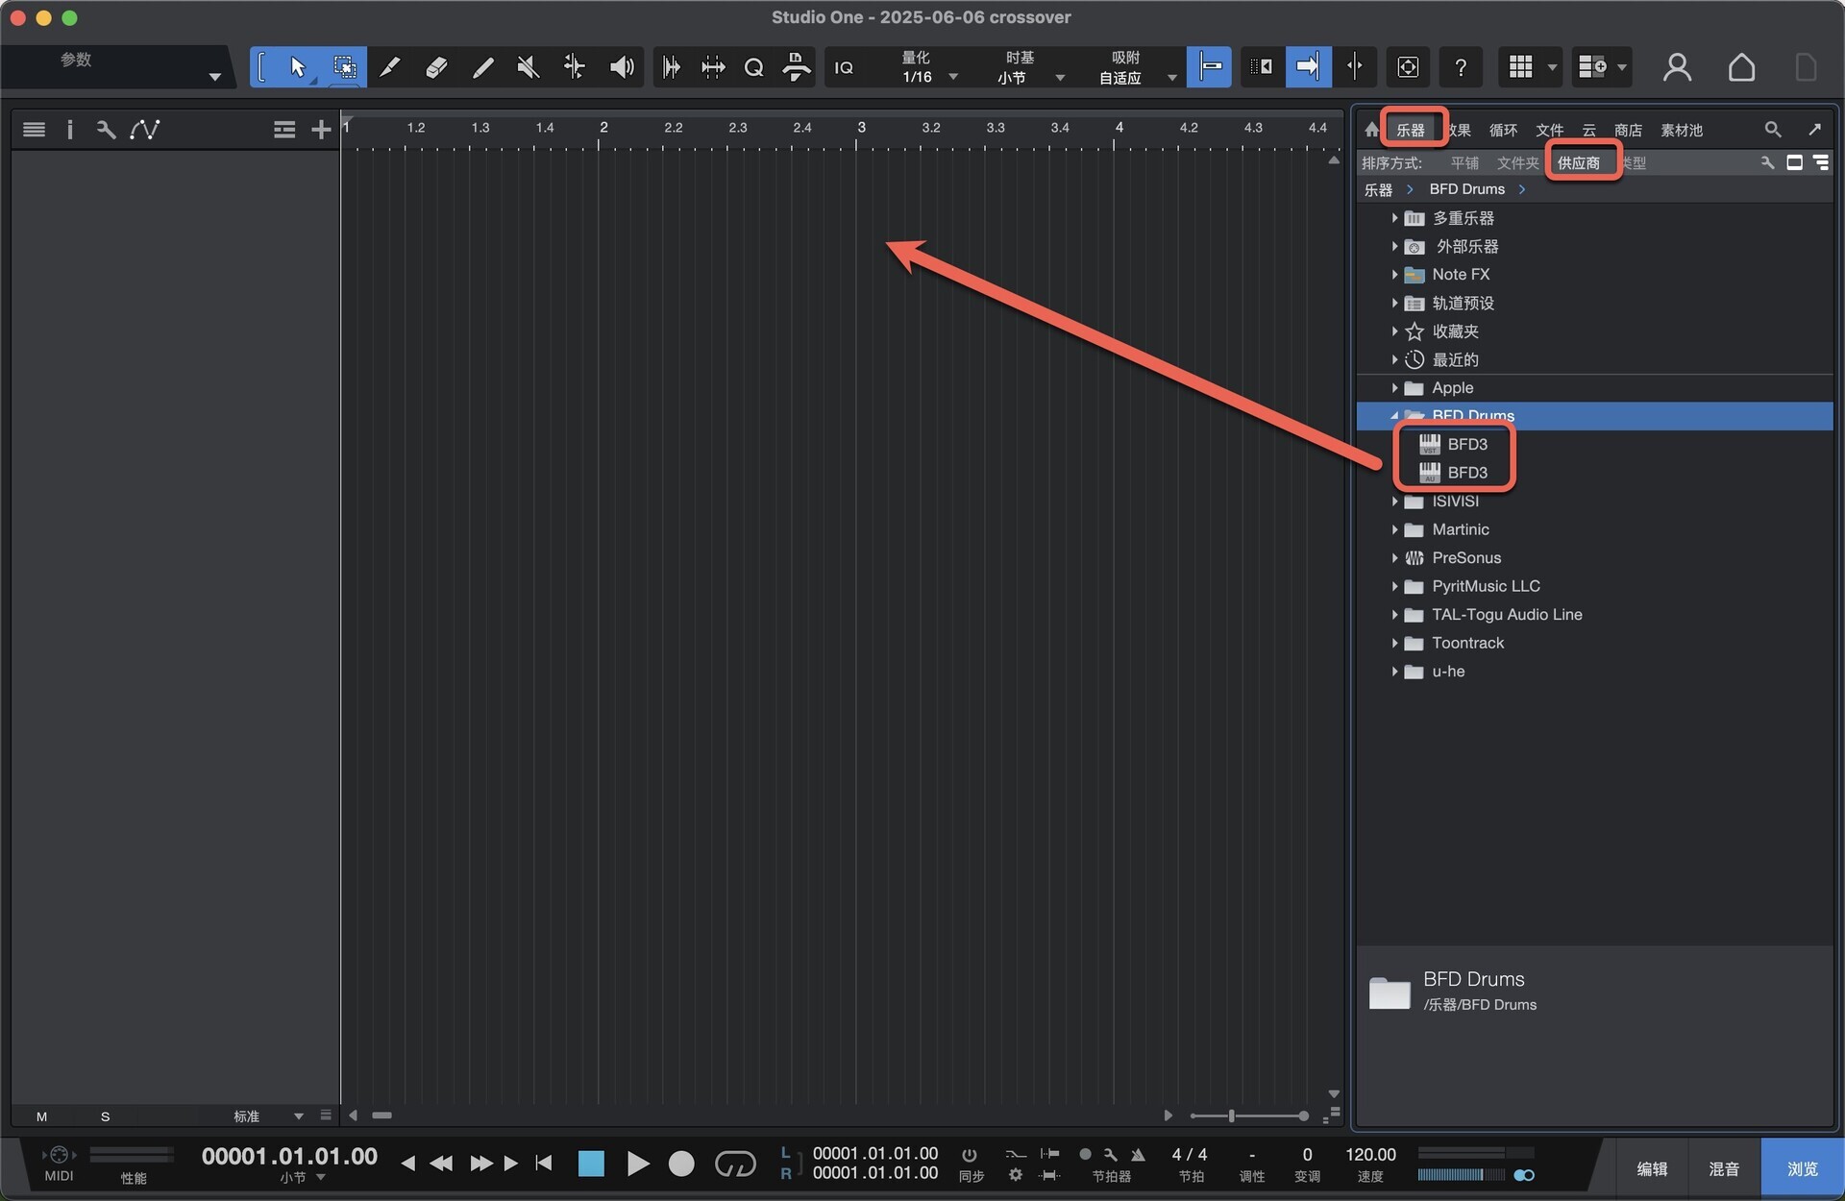Click bar 3 on the ruler
The image size is (1845, 1201).
coord(861,128)
